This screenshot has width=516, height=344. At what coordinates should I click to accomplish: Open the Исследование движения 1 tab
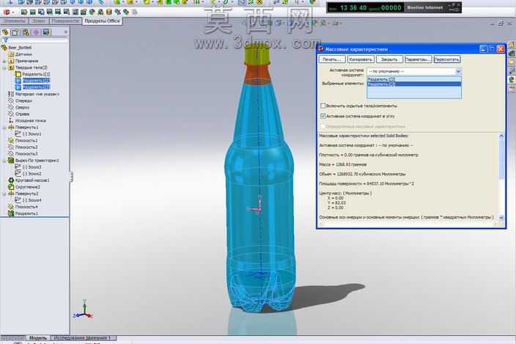pos(84,337)
